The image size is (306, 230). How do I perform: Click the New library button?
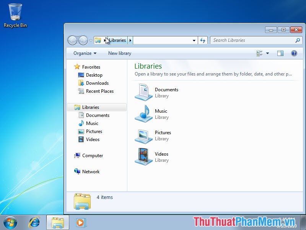119,53
